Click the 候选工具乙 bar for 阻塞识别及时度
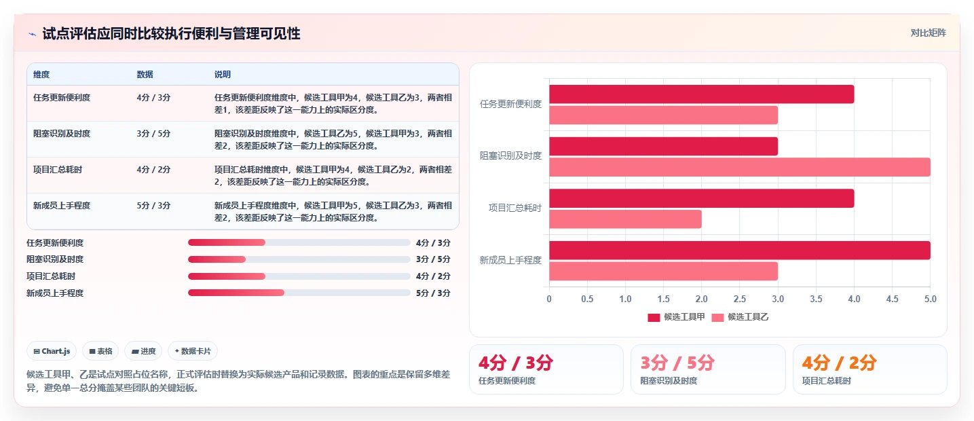 click(x=740, y=167)
